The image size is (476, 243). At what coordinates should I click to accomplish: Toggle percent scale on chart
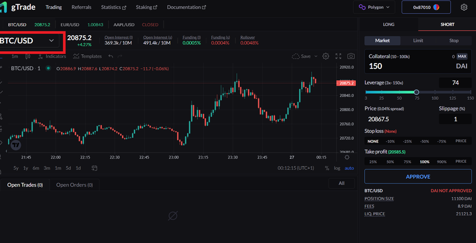pyautogui.click(x=327, y=168)
